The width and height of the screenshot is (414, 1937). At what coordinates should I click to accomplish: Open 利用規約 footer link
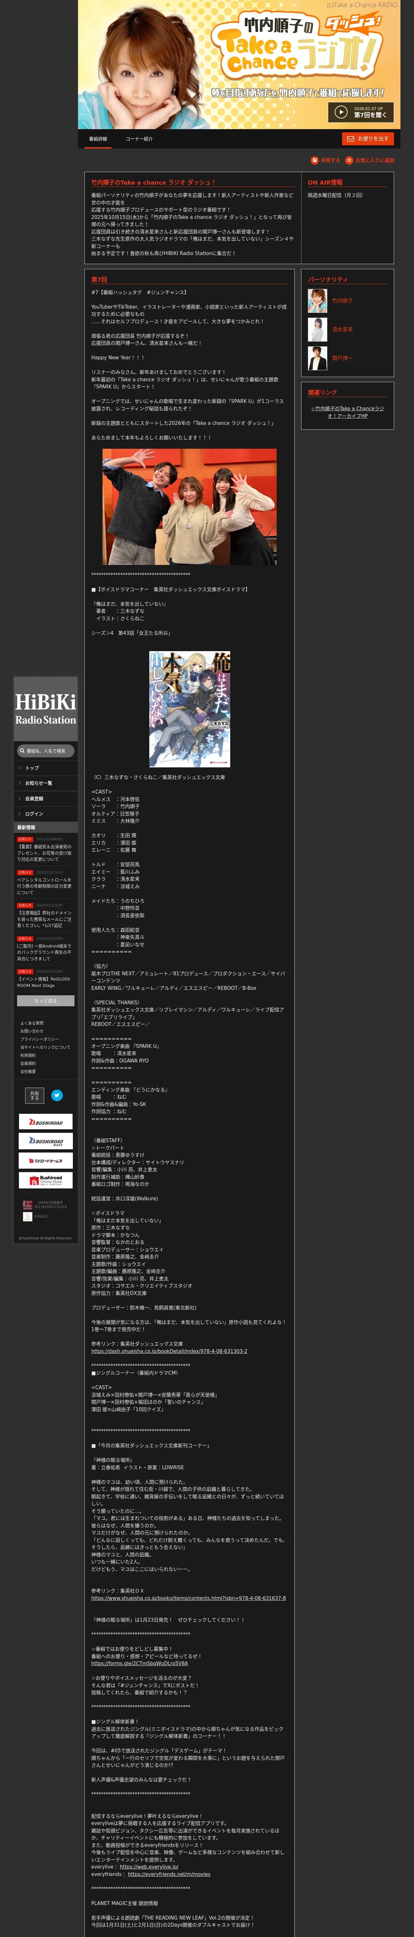28,1055
